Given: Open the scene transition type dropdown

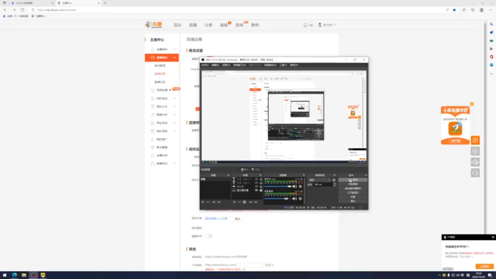Looking at the screenshot, I should coord(319,180).
